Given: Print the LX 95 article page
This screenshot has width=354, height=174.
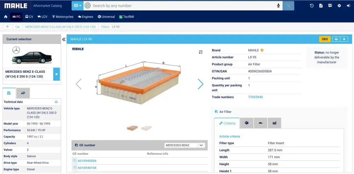Looking at the screenshot, I should [336, 39].
